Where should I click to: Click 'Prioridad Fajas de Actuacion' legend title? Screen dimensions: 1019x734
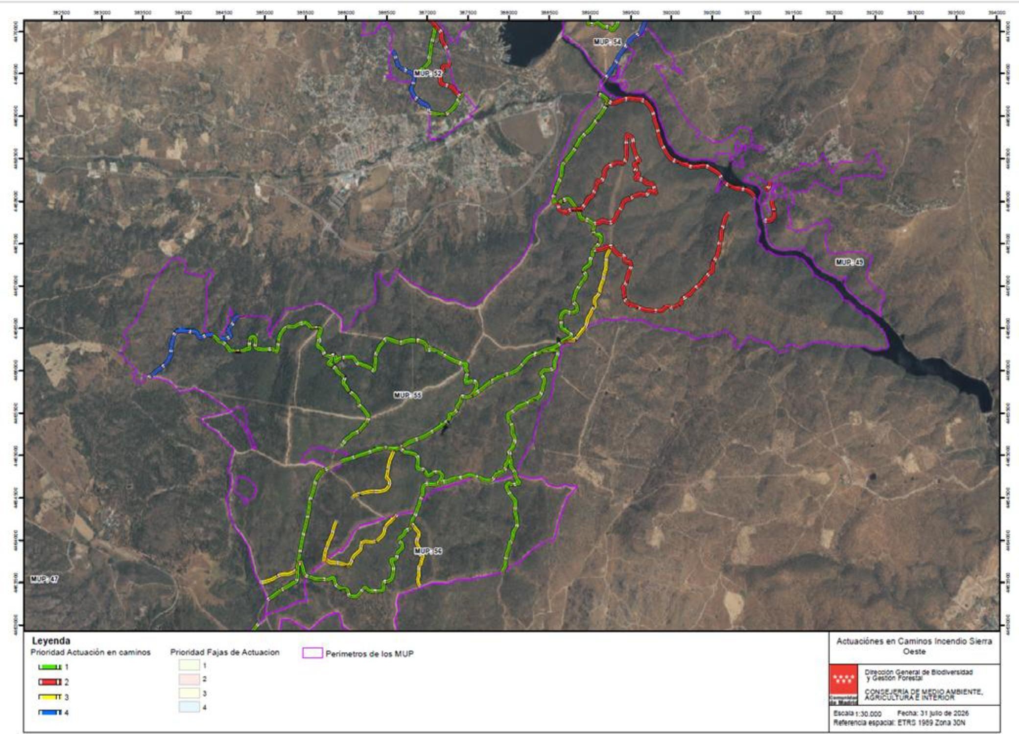click(225, 653)
